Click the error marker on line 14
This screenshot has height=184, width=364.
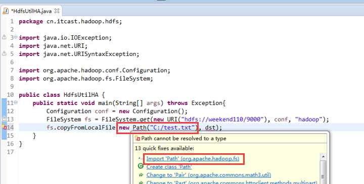(x=4, y=127)
